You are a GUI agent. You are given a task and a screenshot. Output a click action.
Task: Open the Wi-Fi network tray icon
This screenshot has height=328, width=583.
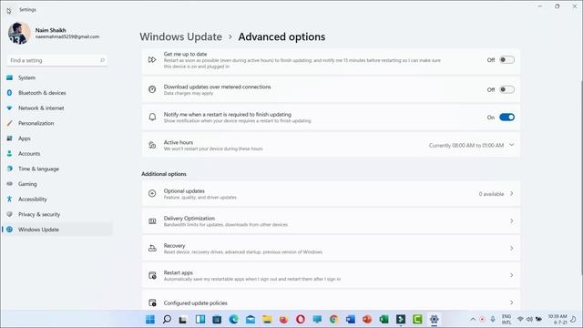point(520,320)
